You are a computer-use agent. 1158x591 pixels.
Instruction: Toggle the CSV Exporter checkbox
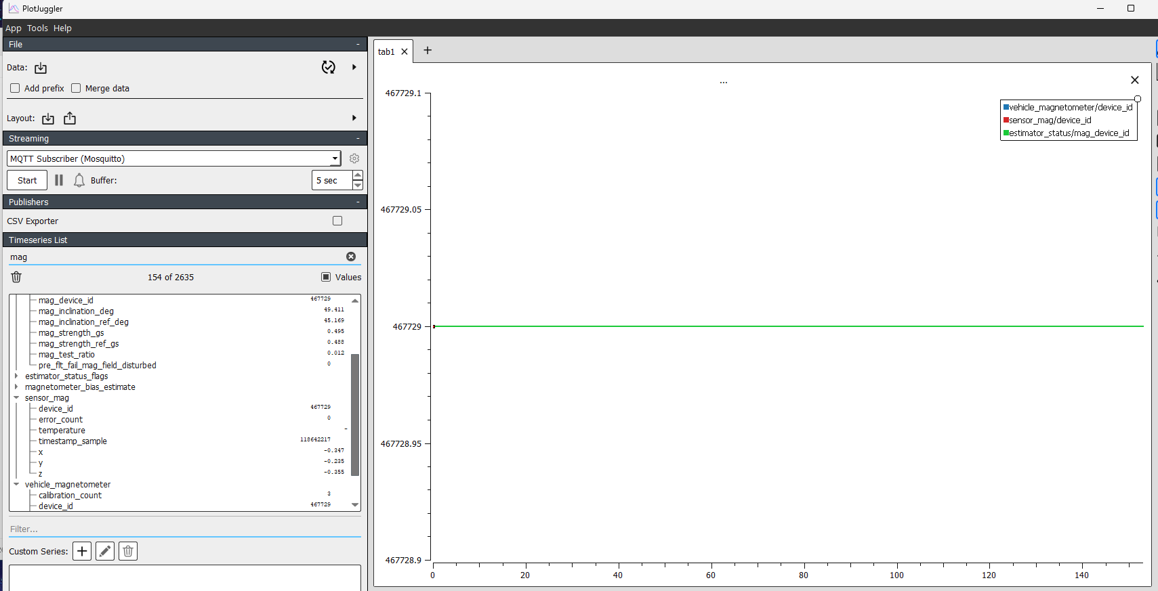tap(337, 221)
